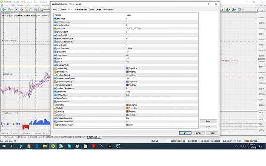
Task: Open the Periodicity clock toolbar icon
Action: (233, 10)
